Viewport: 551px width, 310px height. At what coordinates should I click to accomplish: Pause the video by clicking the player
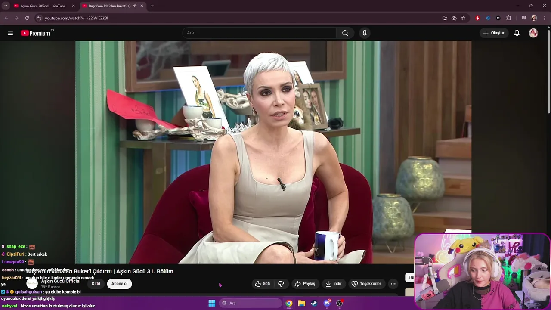pos(273,152)
